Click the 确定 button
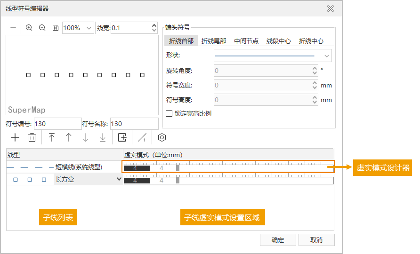Image resolution: width=420 pixels, height=254 pixels. tap(278, 240)
